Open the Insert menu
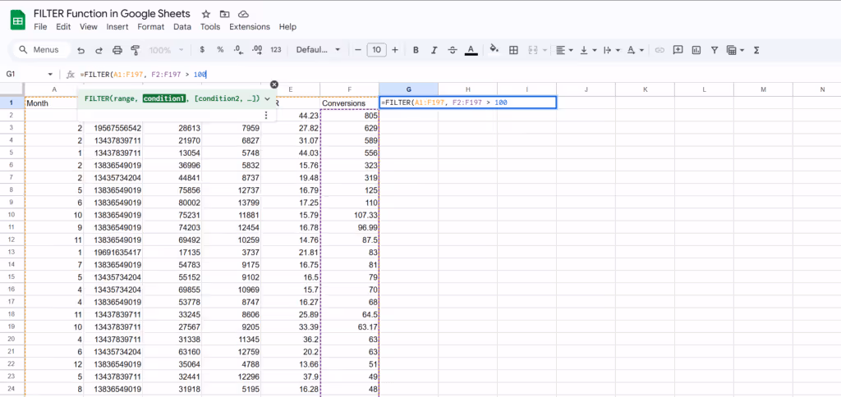The height and width of the screenshot is (397, 841). click(117, 27)
